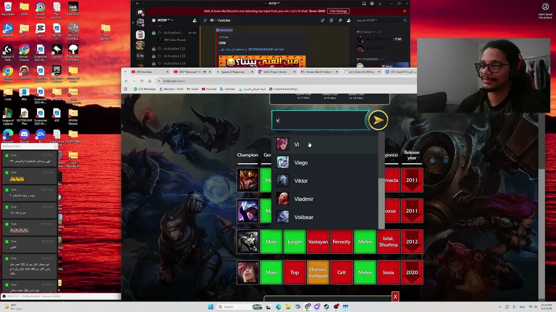Close the bottom banner with the red X
The width and height of the screenshot is (556, 312).
click(395, 297)
